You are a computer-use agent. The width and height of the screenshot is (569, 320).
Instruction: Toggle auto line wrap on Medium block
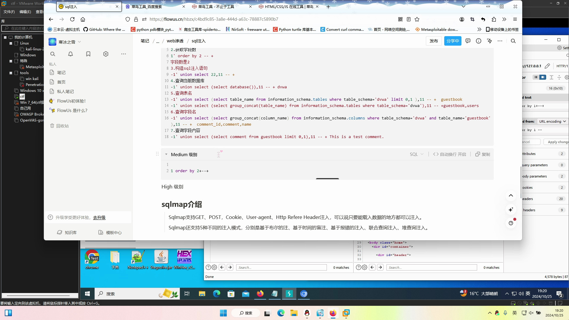click(x=450, y=154)
